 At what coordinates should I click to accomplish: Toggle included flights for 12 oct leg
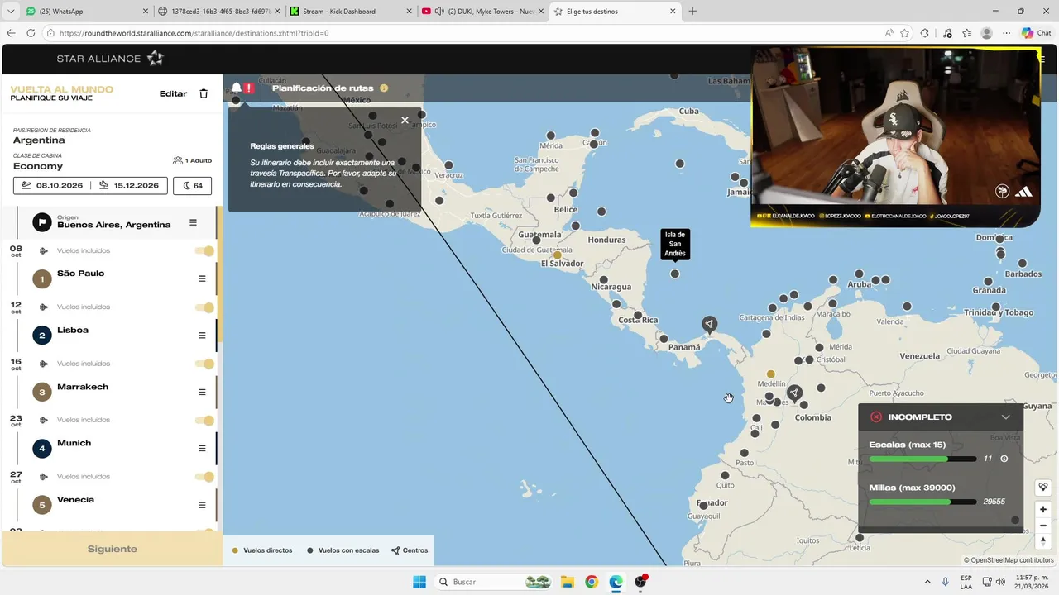pos(204,307)
